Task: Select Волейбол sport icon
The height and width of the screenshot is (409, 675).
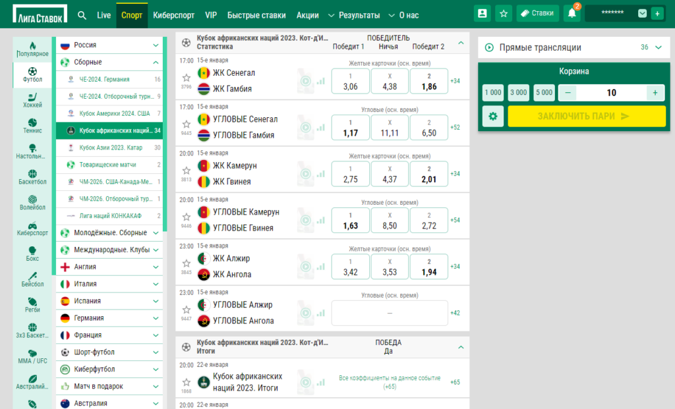Action: (32, 203)
